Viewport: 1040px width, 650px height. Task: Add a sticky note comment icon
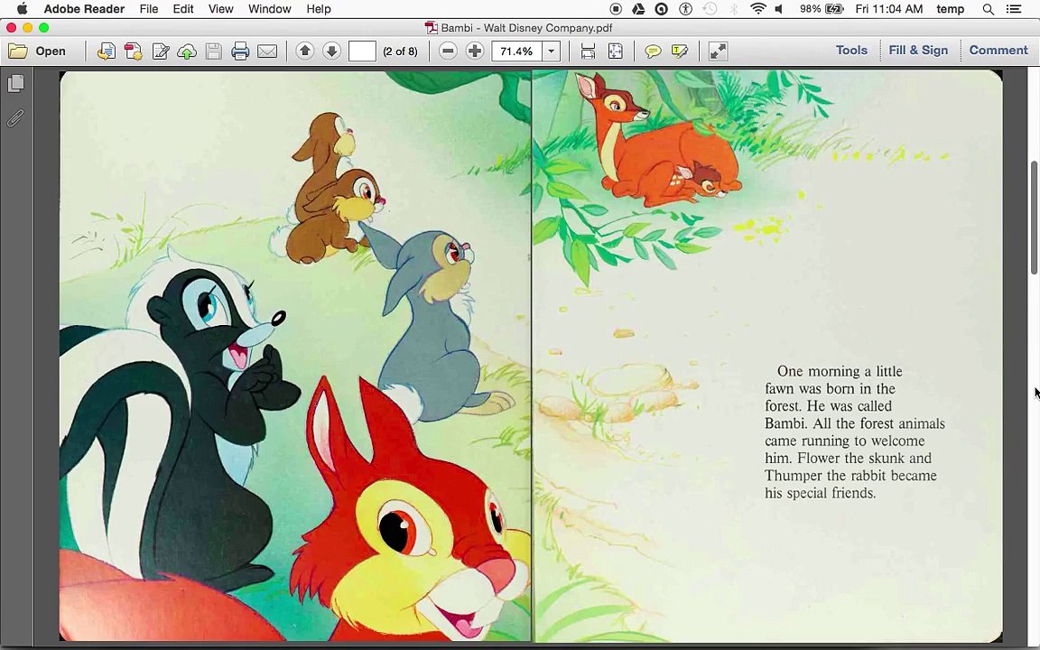(x=653, y=51)
